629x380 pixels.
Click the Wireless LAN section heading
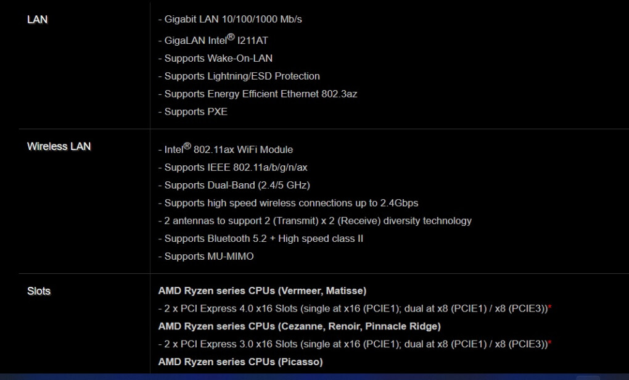(x=59, y=146)
